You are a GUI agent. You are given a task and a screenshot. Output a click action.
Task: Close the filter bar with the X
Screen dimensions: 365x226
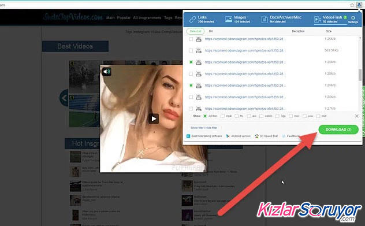(356, 116)
